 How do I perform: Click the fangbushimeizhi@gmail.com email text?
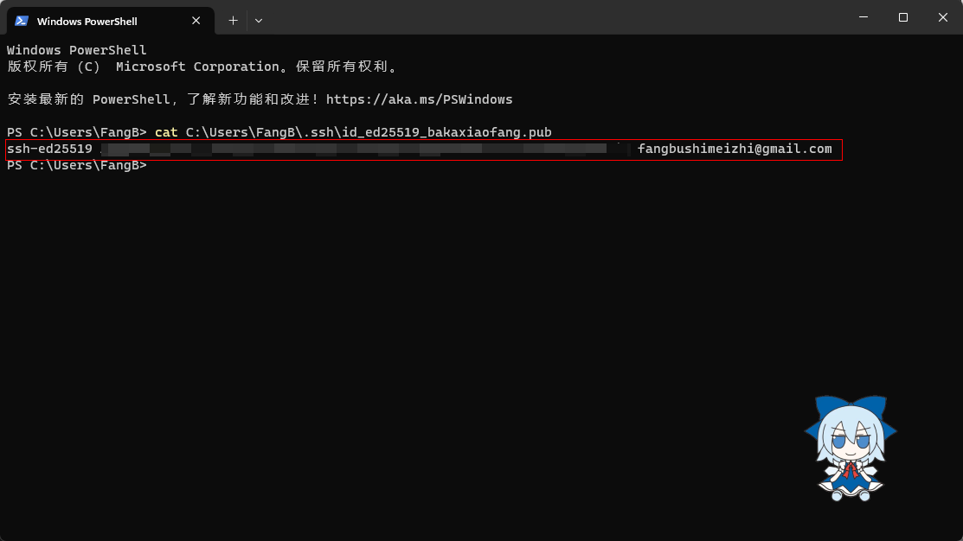click(735, 149)
